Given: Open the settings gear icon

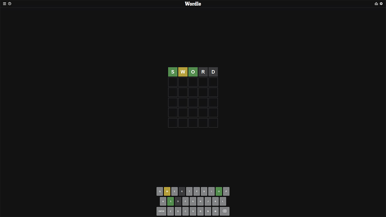Looking at the screenshot, I should coord(381,4).
